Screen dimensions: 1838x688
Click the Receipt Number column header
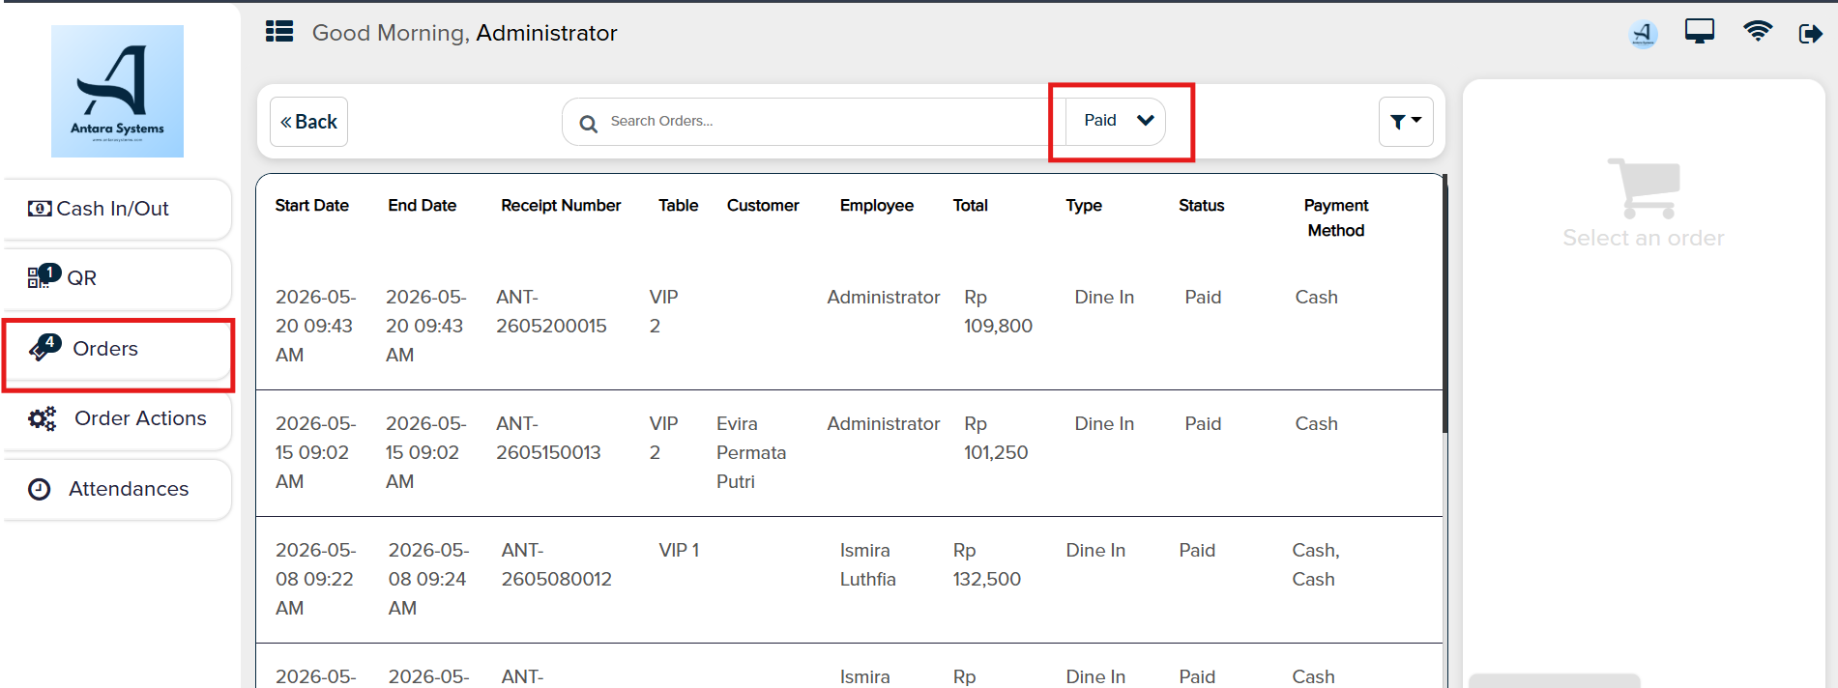561,205
